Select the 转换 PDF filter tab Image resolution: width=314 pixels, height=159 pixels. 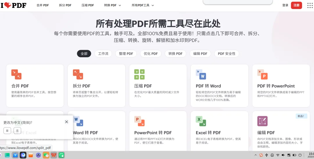click(x=175, y=54)
